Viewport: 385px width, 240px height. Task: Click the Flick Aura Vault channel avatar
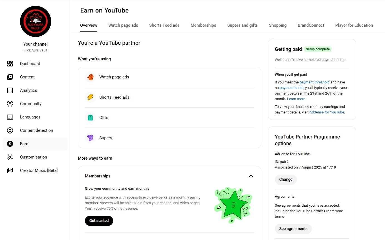(x=36, y=21)
